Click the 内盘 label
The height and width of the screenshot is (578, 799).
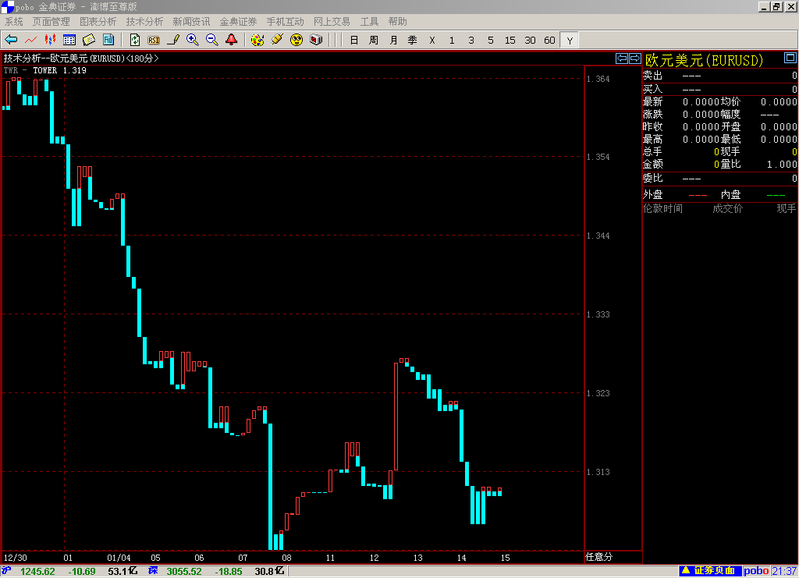tap(730, 194)
